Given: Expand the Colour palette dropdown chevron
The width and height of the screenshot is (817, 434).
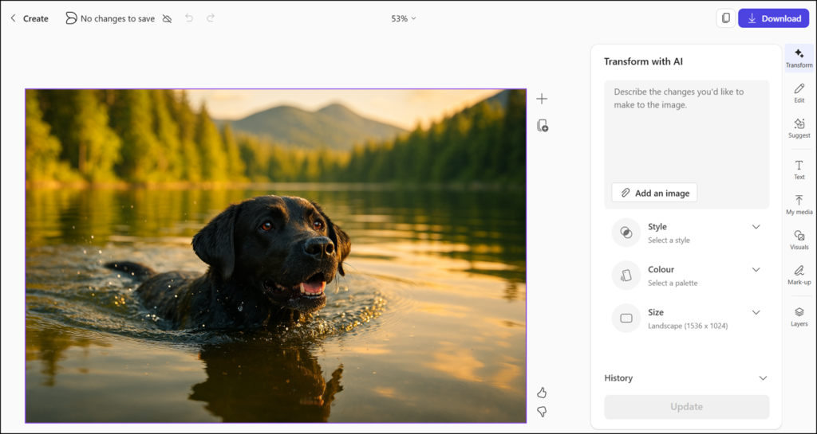Looking at the screenshot, I should coord(756,269).
